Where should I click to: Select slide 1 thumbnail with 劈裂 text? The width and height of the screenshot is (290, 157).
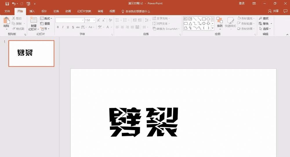click(31, 53)
